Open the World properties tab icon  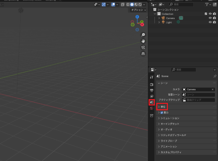[x=152, y=108]
